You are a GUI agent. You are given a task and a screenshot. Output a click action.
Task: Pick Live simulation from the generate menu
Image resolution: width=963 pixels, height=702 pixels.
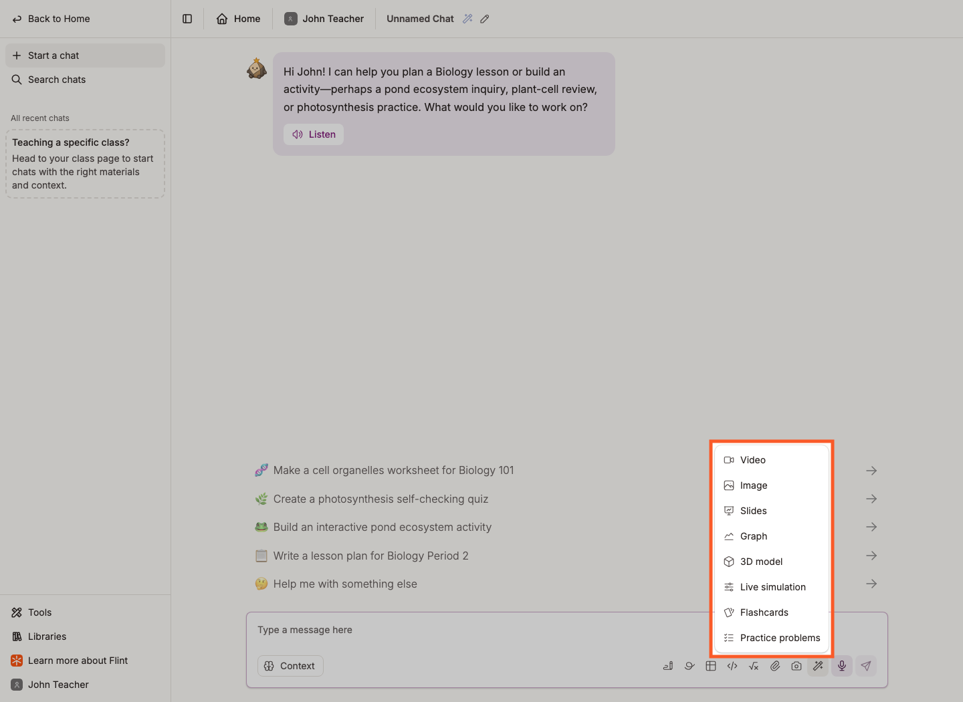(772, 587)
